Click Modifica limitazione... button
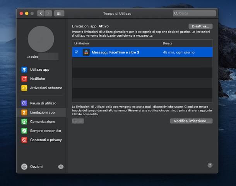This screenshot has height=186, width=236. 191,121
